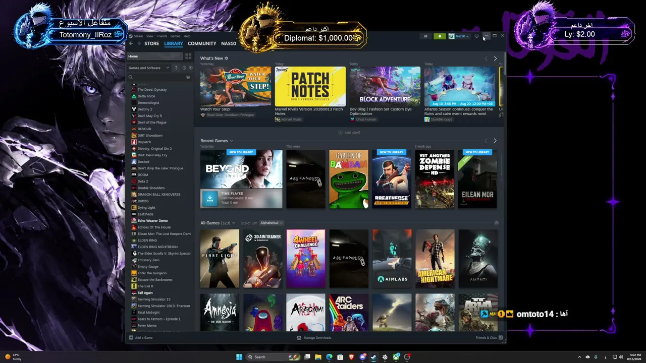Switch to the STORE tab
The width and height of the screenshot is (646, 363).
click(x=152, y=43)
